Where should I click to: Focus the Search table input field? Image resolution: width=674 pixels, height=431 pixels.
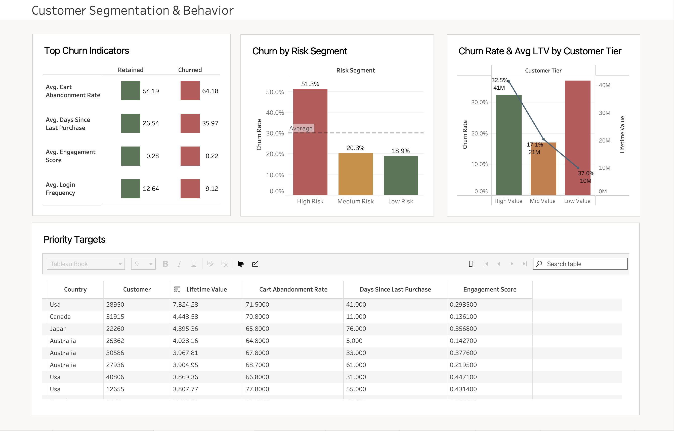click(x=580, y=264)
